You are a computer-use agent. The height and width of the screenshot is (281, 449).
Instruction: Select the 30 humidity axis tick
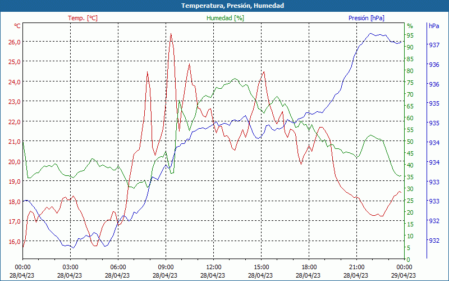click(410, 189)
